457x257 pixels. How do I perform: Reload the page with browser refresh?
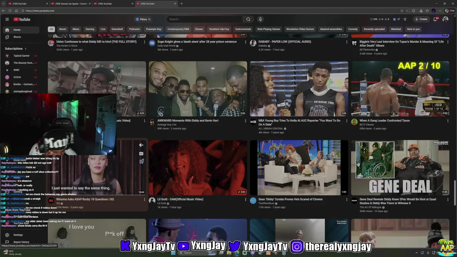pyautogui.click(x=10, y=11)
